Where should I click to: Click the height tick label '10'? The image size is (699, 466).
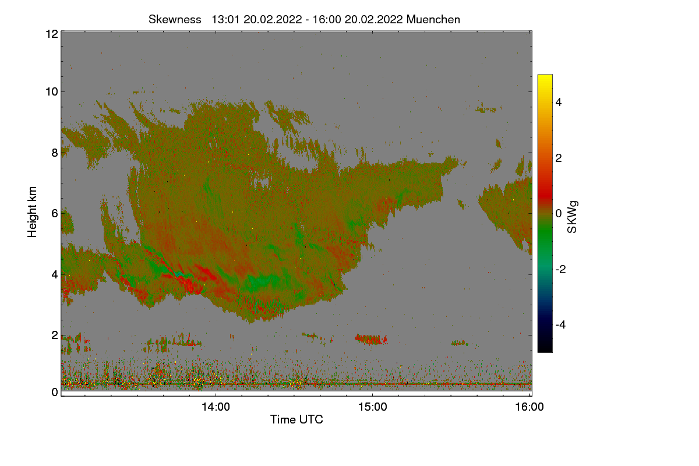tap(51, 91)
